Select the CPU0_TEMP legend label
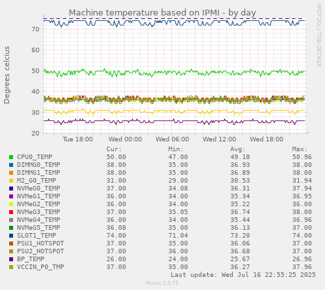 (x=35, y=157)
